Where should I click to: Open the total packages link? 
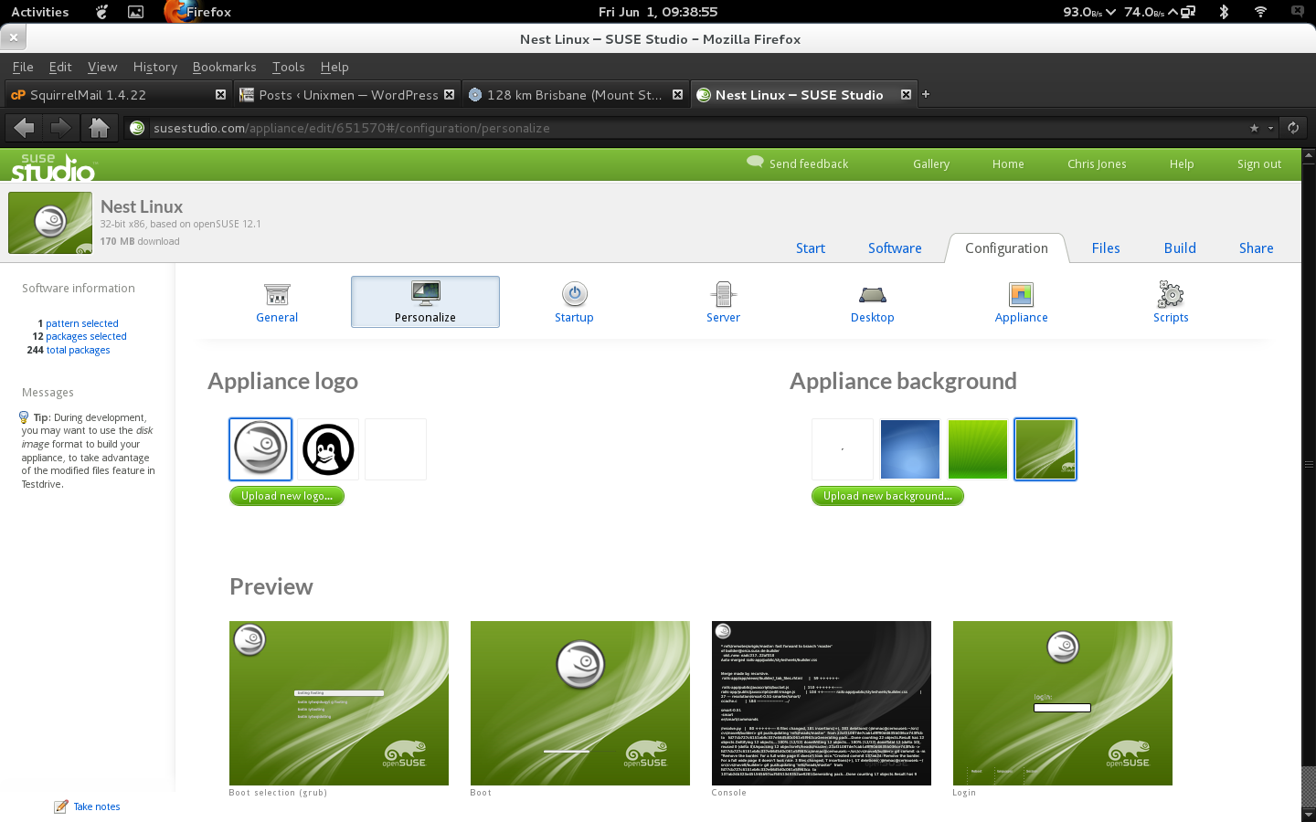[78, 350]
